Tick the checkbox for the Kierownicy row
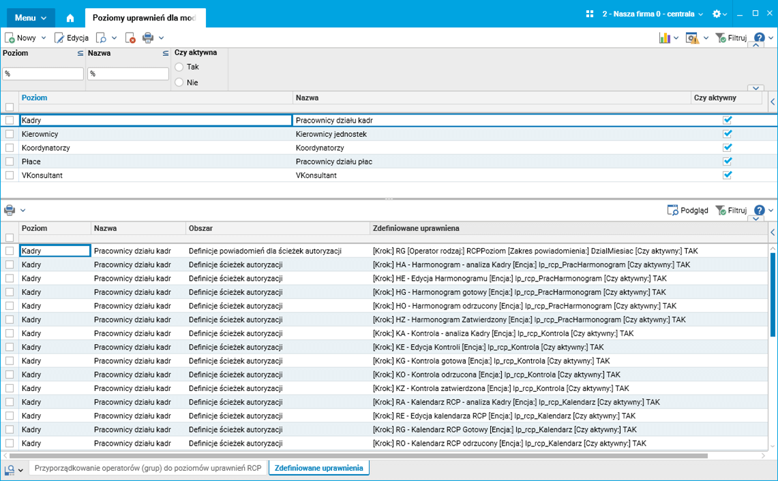This screenshot has height=481, width=778. click(10, 134)
